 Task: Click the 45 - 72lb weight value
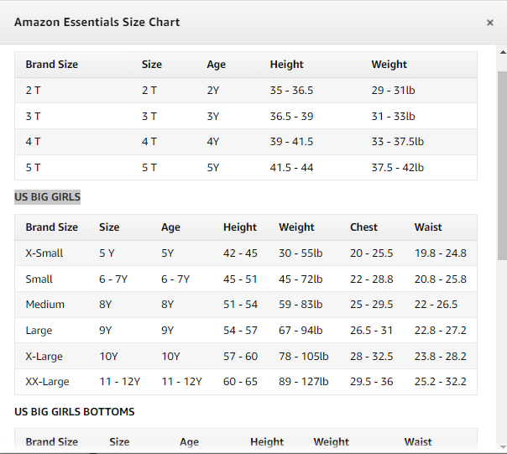tap(301, 279)
